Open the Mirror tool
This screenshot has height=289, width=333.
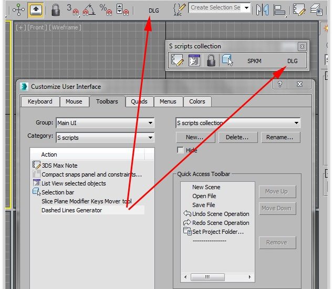click(x=262, y=9)
